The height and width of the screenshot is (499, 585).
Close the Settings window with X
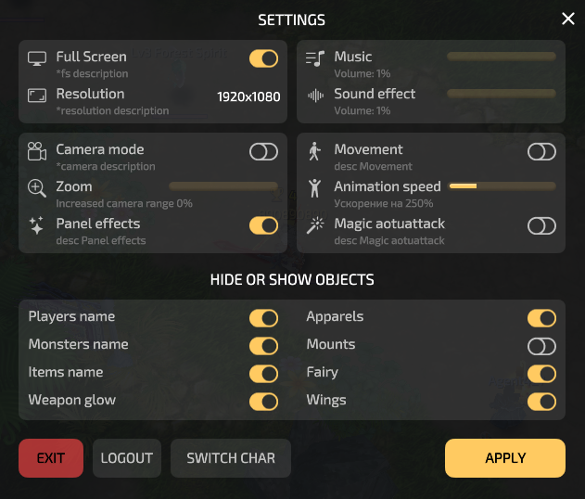(568, 19)
